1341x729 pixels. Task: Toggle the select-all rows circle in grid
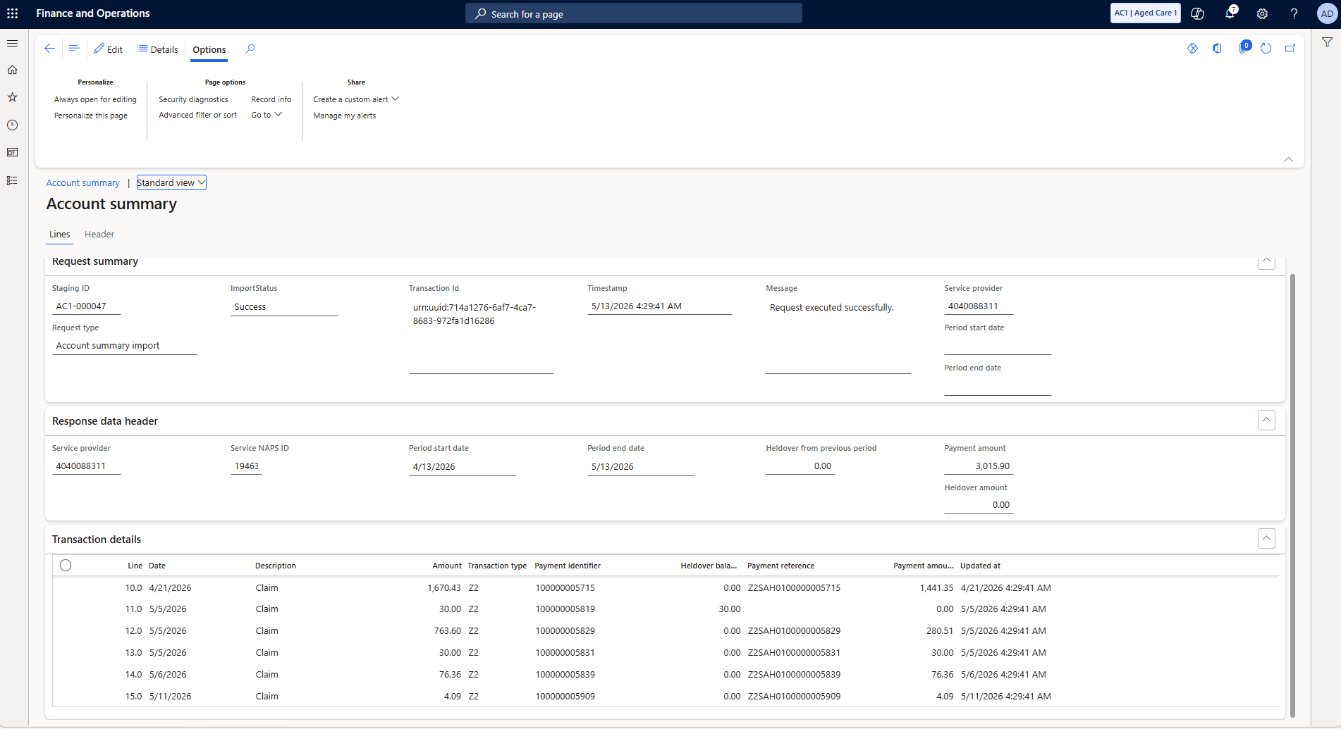point(66,565)
